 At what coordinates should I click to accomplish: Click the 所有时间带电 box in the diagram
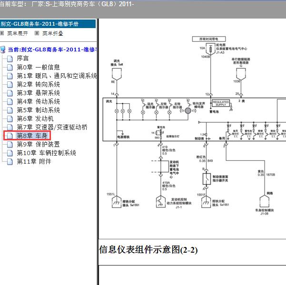coord(209,39)
